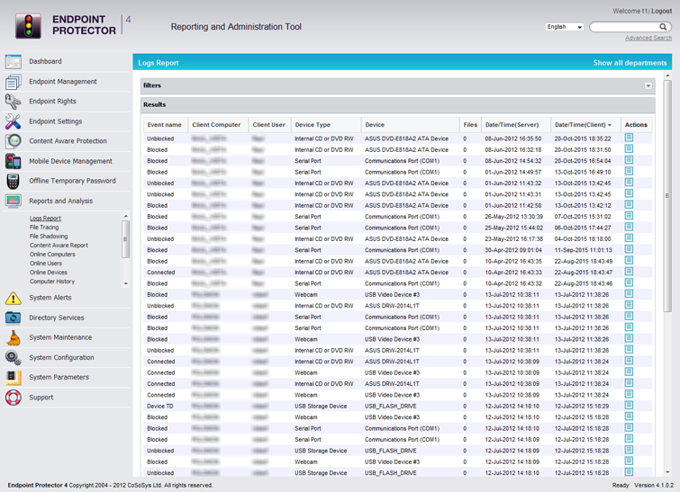Click Endpoint Rights label in sidebar
Viewport: 680px width, 492px height.
tap(52, 102)
